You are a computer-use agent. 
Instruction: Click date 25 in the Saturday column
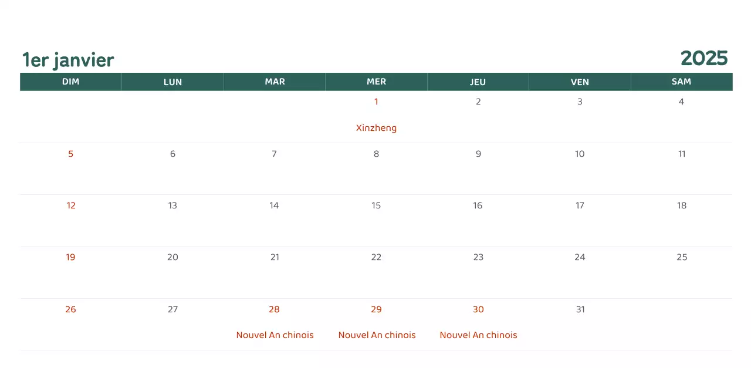(681, 257)
